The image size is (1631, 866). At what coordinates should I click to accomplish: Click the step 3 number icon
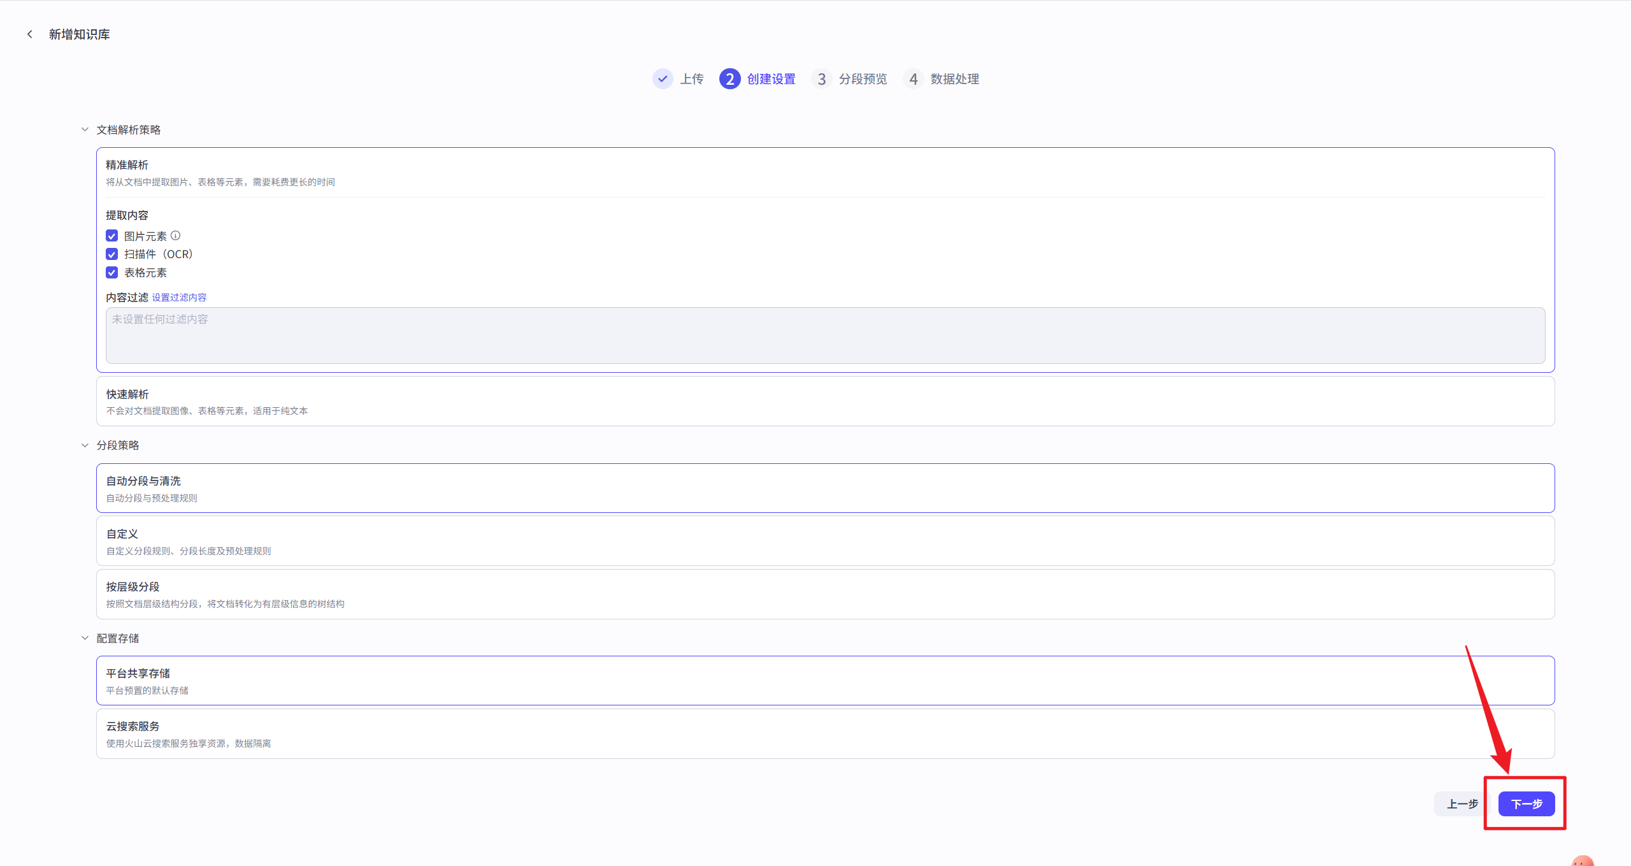pos(821,79)
